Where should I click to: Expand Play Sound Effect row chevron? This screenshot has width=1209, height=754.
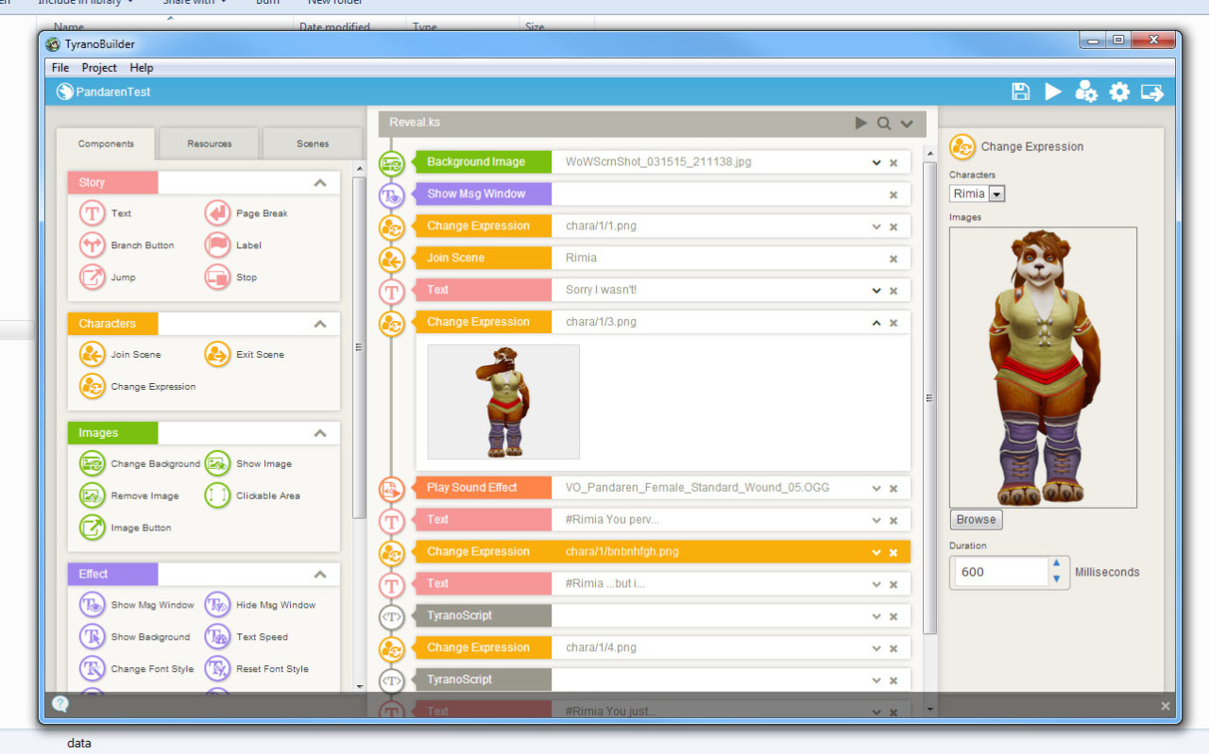point(877,488)
